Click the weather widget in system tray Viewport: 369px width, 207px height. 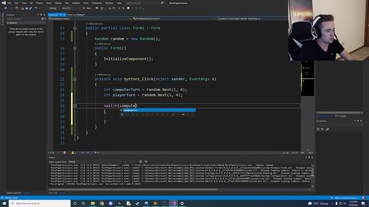click(x=318, y=204)
